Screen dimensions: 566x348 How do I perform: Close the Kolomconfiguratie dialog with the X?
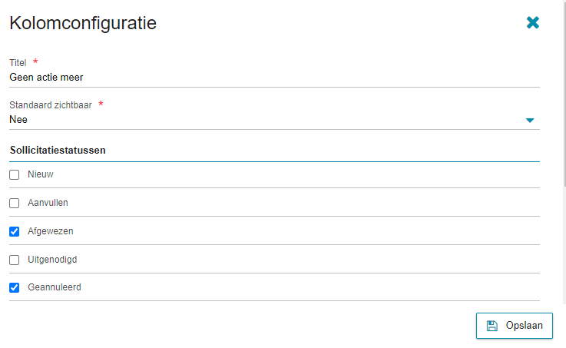coord(533,22)
